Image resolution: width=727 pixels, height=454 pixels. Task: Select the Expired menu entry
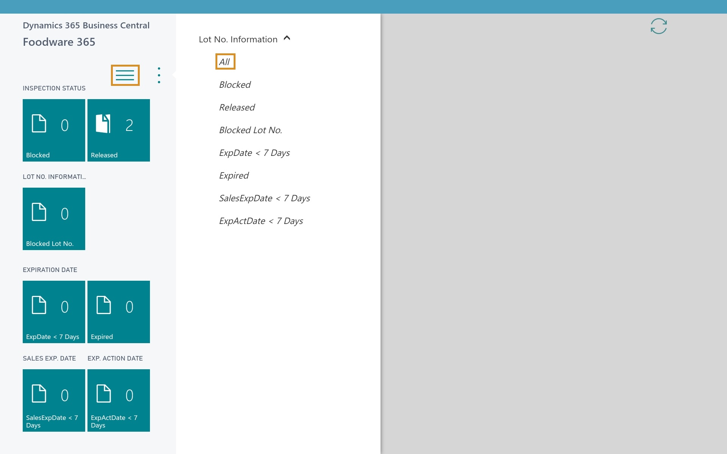[234, 176]
